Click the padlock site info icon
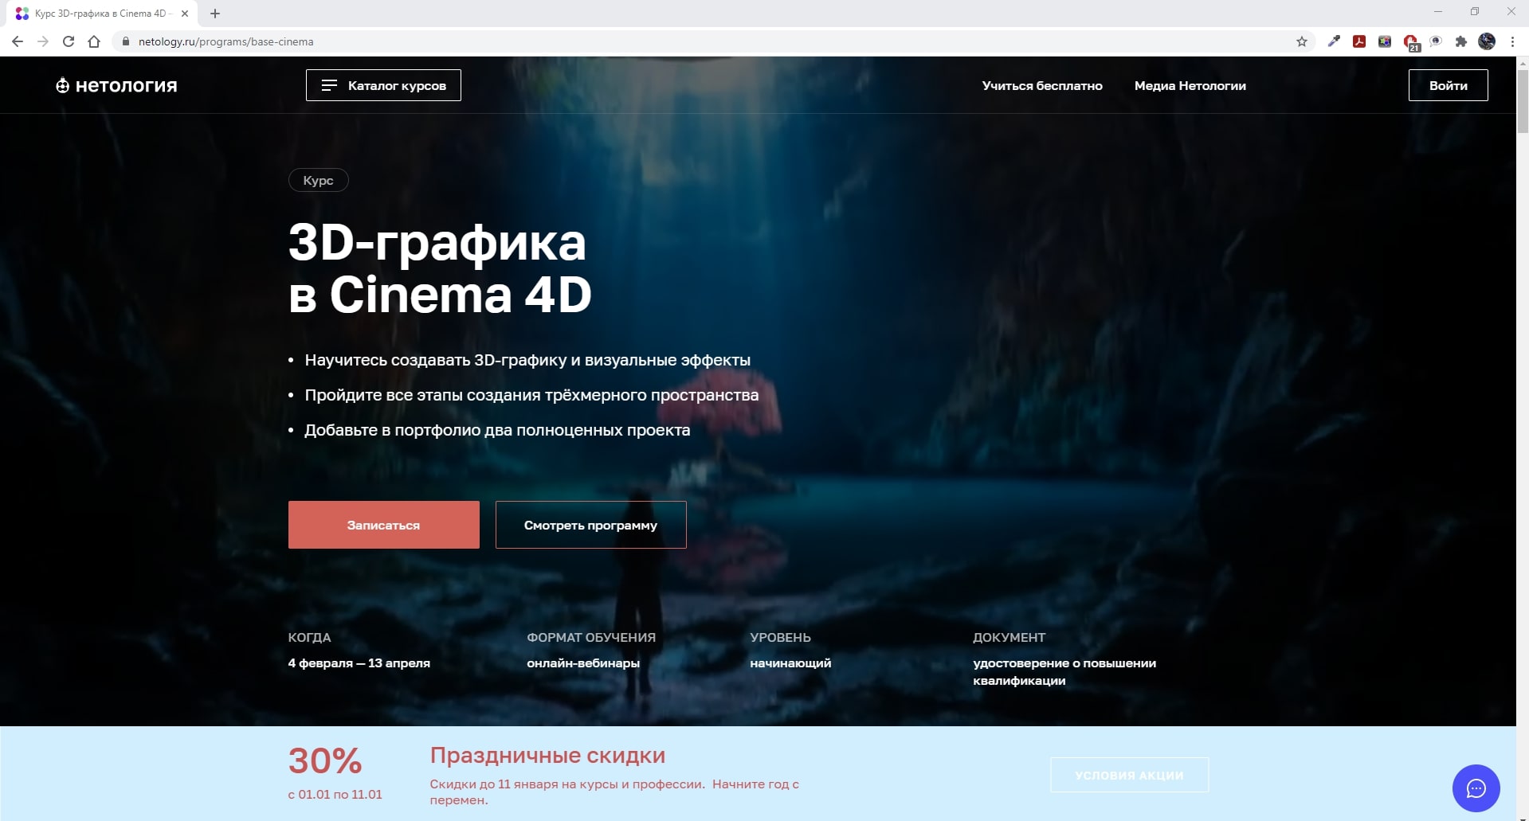 [125, 41]
